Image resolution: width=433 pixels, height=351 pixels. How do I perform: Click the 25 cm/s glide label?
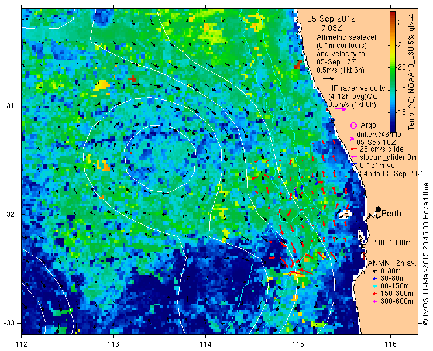pos(382,149)
